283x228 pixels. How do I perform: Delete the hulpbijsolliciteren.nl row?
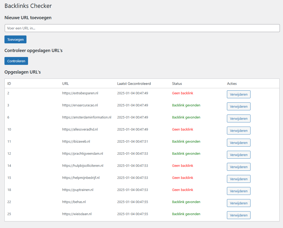coord(239,167)
